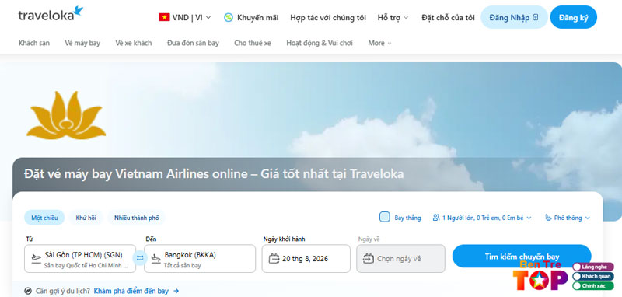Open Đưa đón sân bay tab

(x=193, y=43)
